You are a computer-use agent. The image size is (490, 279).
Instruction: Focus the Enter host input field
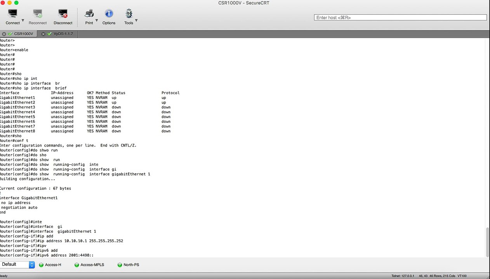[x=400, y=17]
